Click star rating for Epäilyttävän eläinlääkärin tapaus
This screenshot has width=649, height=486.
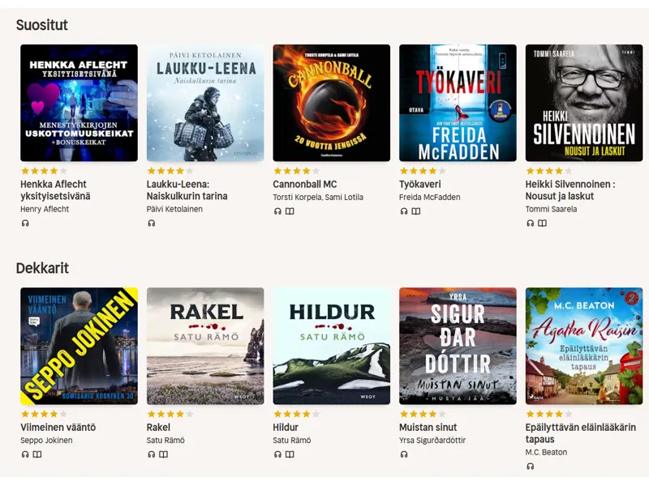click(x=549, y=414)
